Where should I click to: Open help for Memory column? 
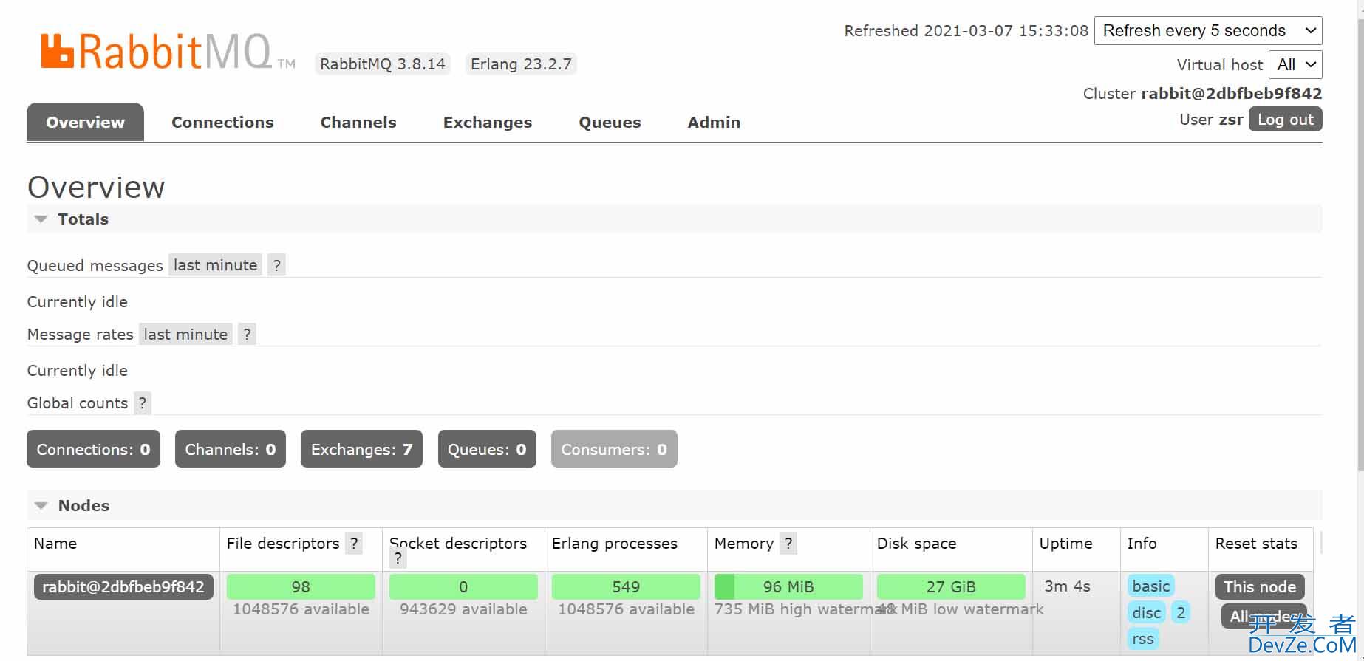pyautogui.click(x=788, y=544)
